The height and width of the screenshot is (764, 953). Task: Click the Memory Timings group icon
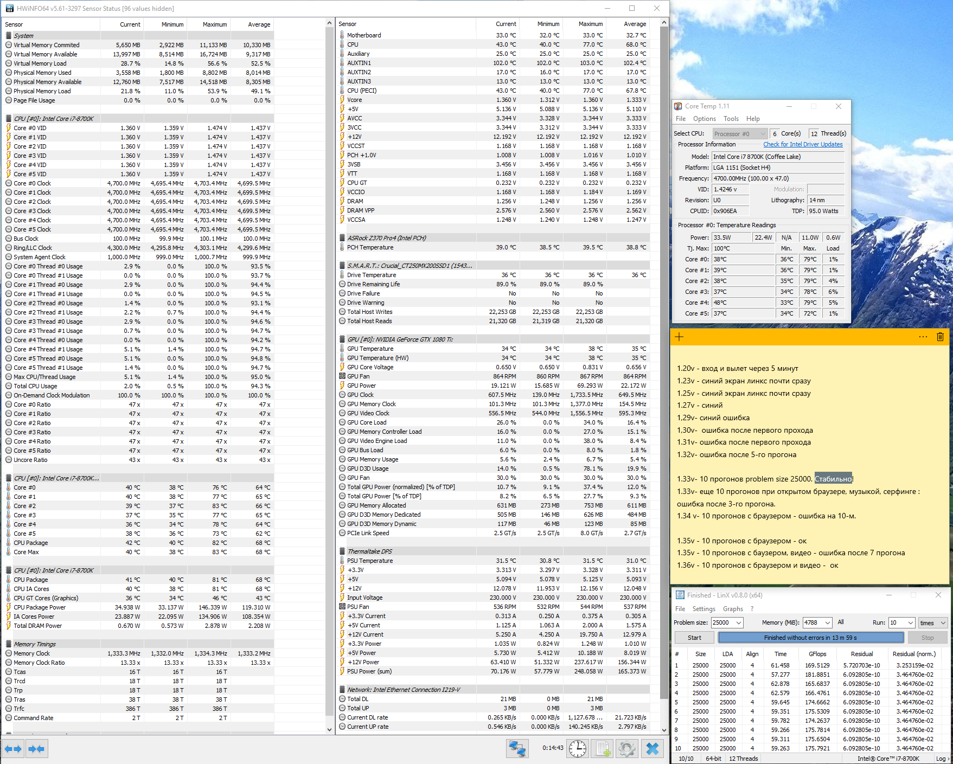click(x=9, y=644)
